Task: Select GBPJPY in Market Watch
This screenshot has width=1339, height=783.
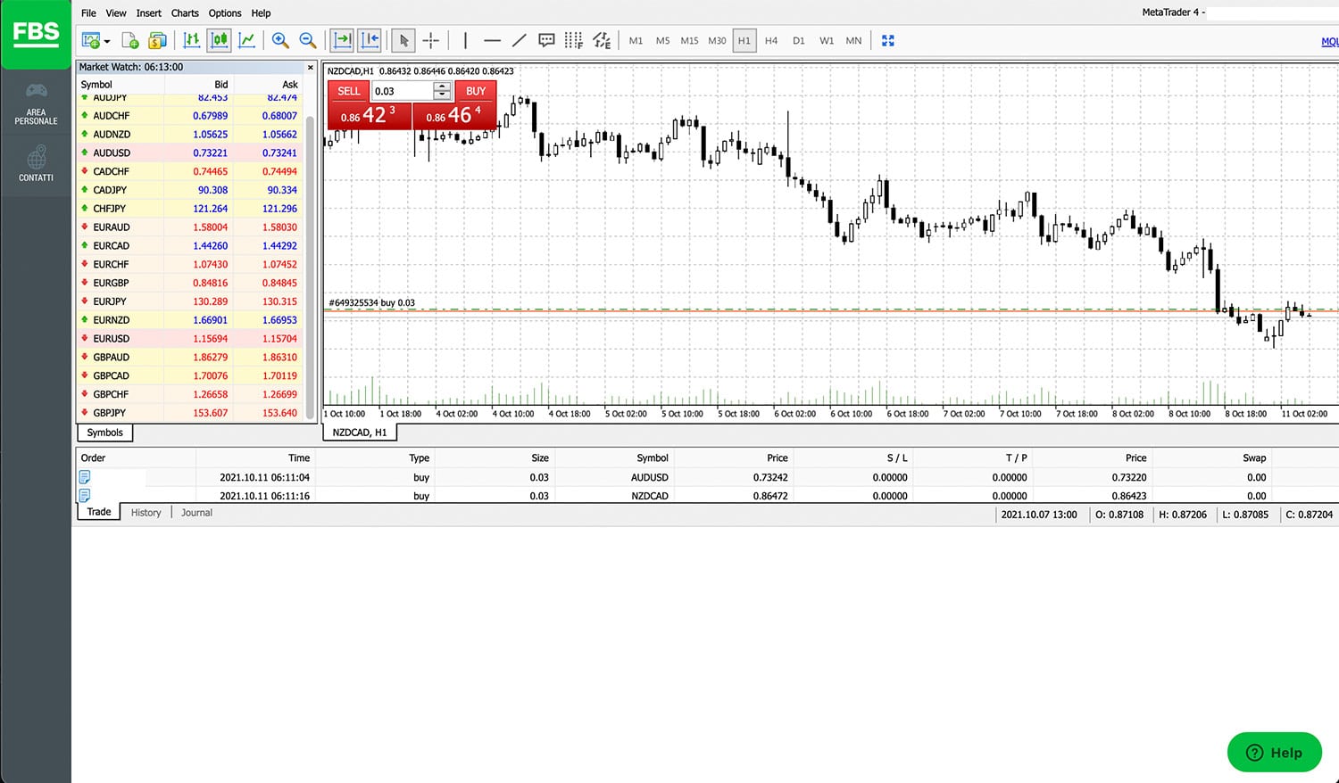Action: pyautogui.click(x=190, y=413)
